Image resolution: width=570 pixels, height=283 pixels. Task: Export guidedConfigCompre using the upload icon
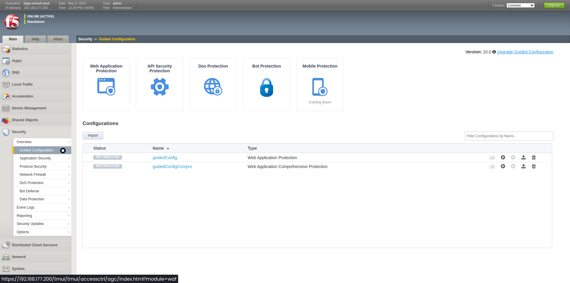(523, 166)
